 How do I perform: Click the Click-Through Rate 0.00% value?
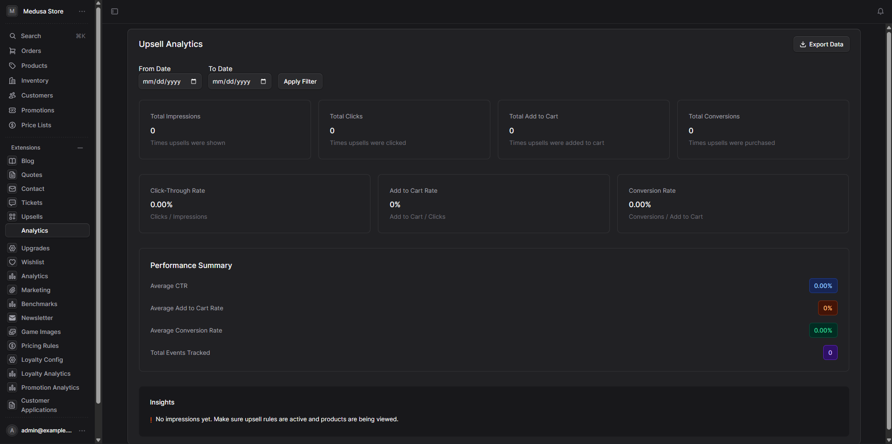[161, 204]
